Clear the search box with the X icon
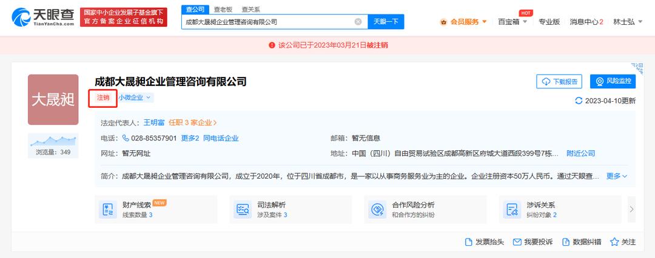 358,22
